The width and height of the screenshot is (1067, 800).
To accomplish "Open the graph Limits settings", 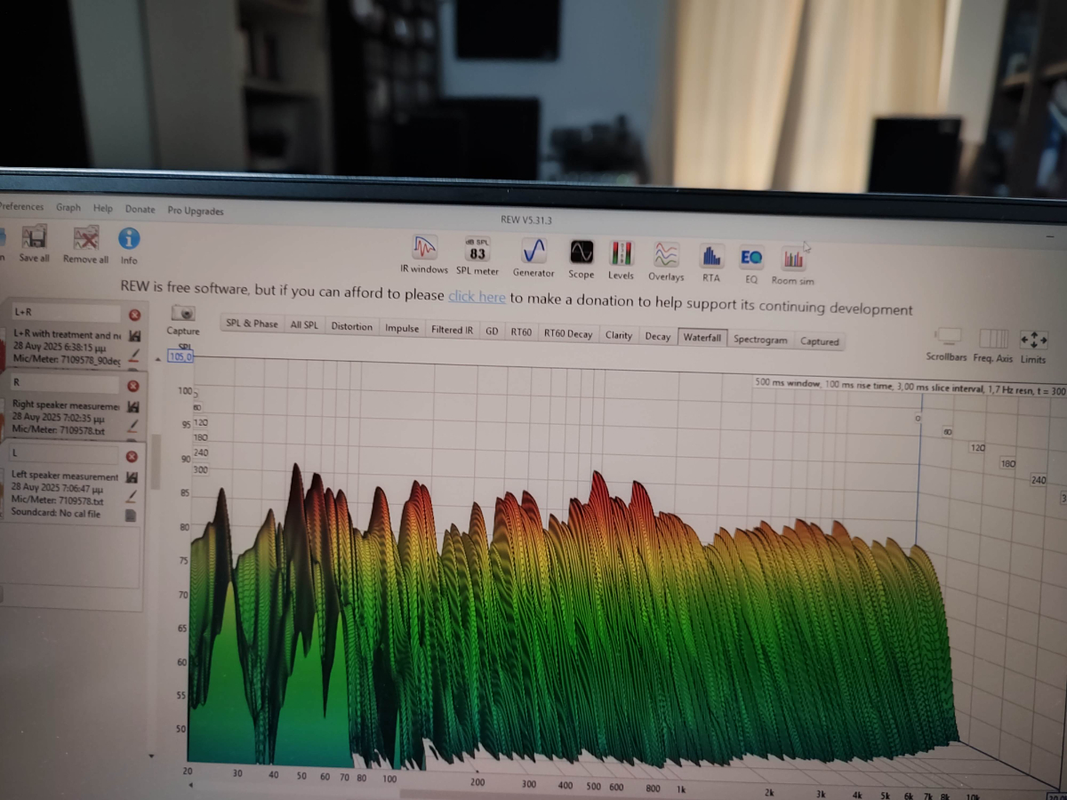I will coord(1033,341).
